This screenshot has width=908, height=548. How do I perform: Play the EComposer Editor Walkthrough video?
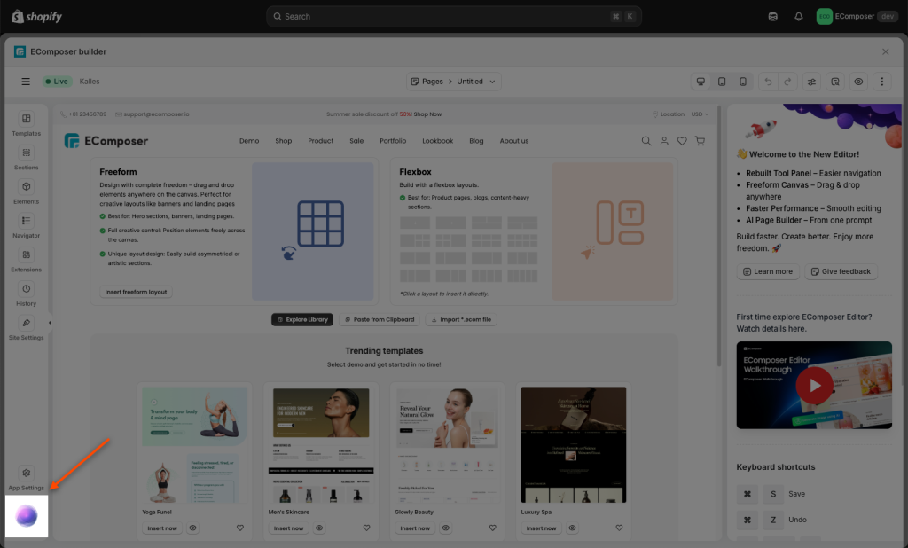pyautogui.click(x=814, y=386)
